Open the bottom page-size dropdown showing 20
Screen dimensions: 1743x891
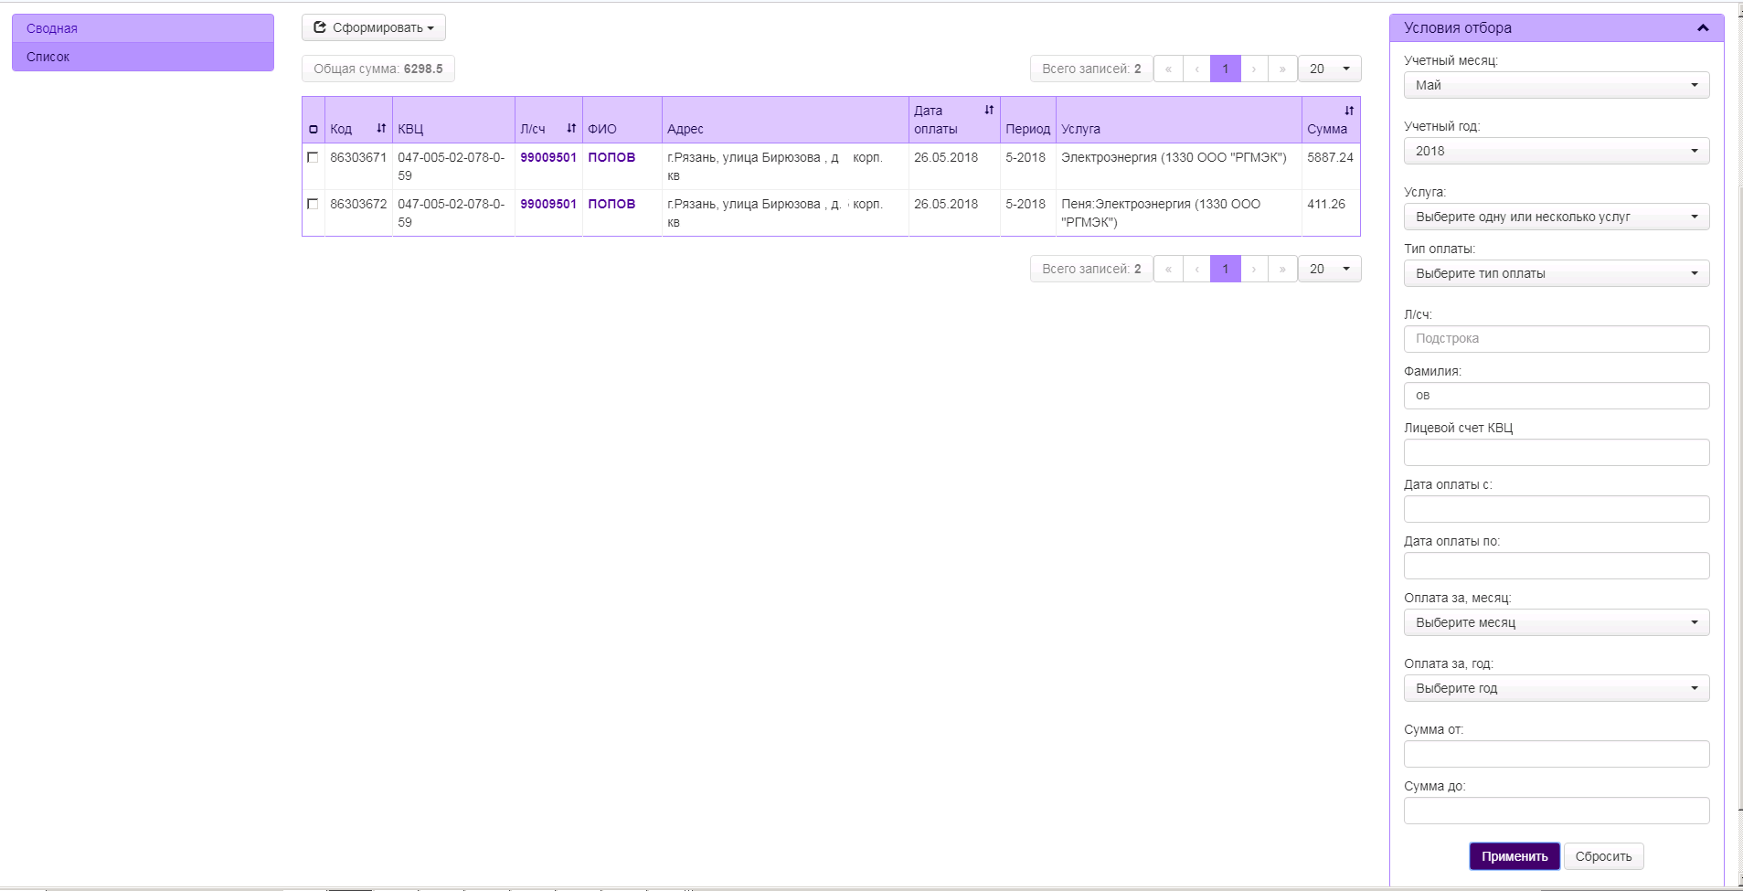(1330, 269)
